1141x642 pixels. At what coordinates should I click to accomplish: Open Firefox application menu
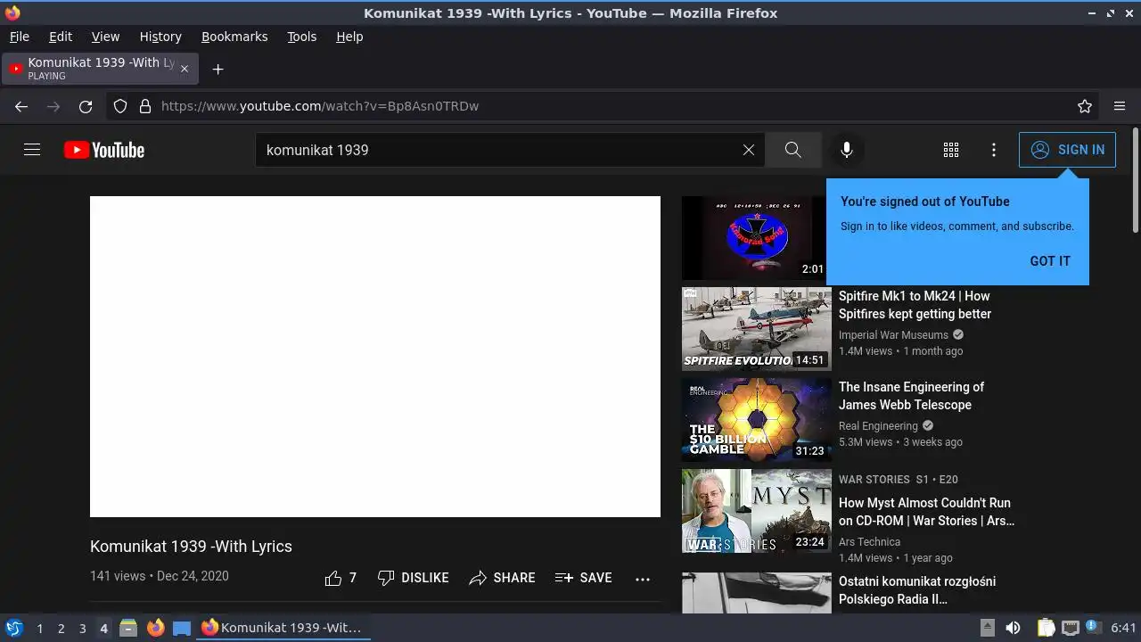pyautogui.click(x=1120, y=106)
